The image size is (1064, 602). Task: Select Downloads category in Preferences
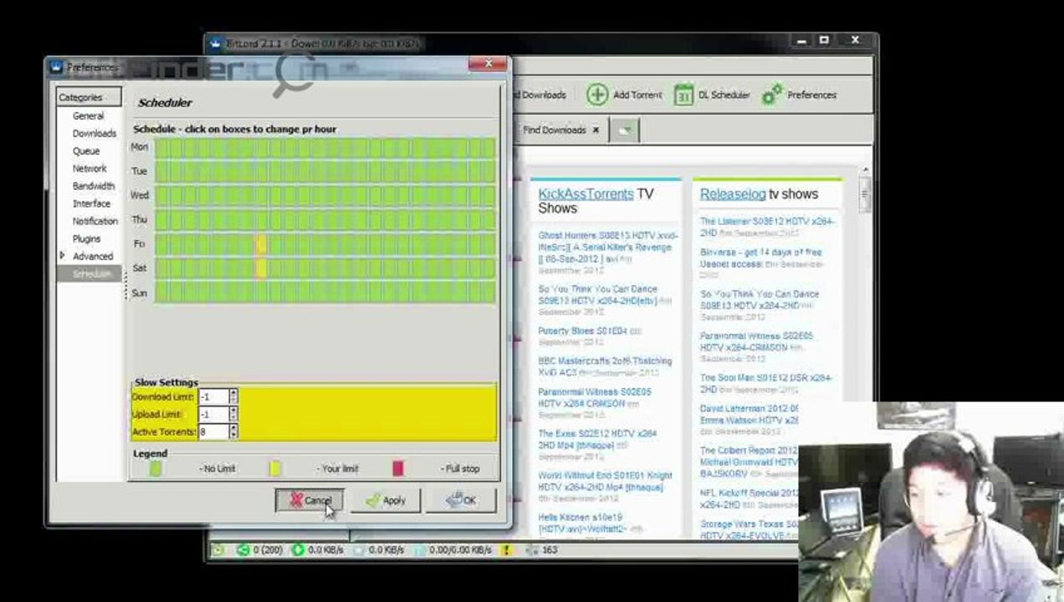(94, 134)
